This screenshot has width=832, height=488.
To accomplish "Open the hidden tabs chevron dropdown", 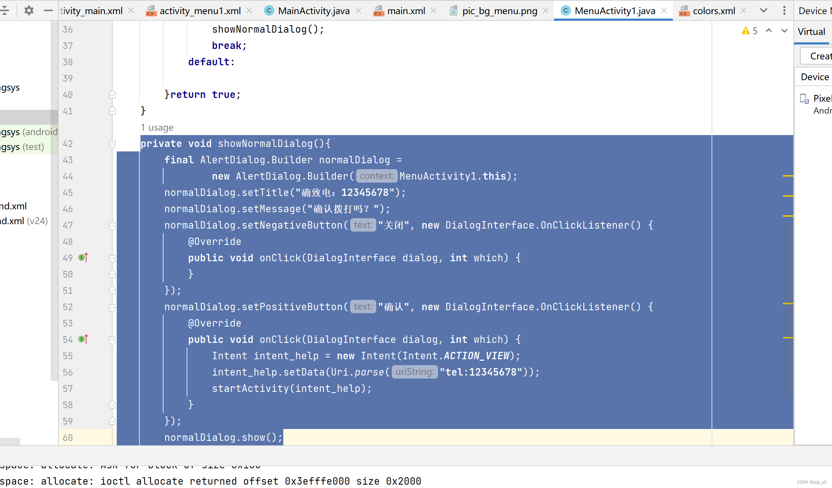I will (763, 10).
